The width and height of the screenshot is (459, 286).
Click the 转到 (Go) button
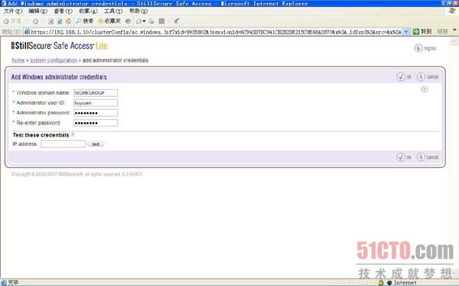click(422, 31)
